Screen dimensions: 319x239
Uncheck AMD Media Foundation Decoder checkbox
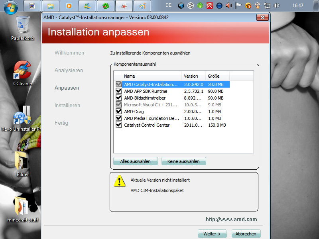click(118, 118)
